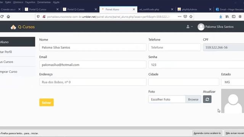The image size is (244, 137).
Task: Click the Telefone input field
Action: (x=175, y=47)
